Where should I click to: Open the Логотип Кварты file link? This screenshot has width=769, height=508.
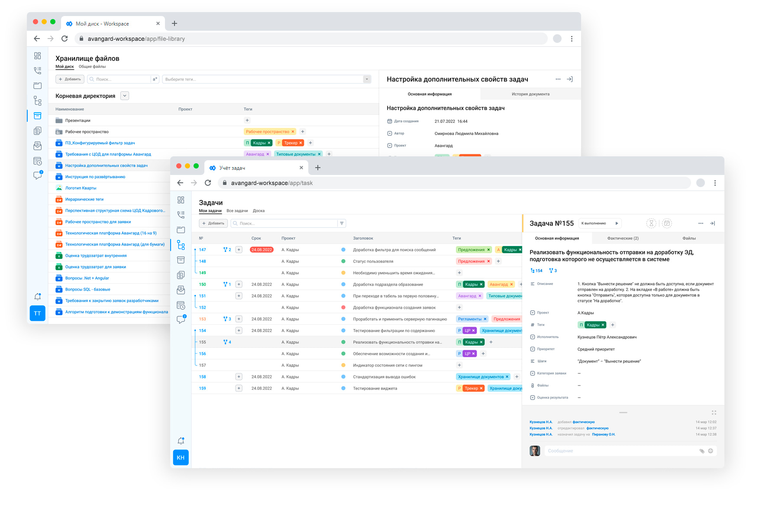(x=81, y=188)
